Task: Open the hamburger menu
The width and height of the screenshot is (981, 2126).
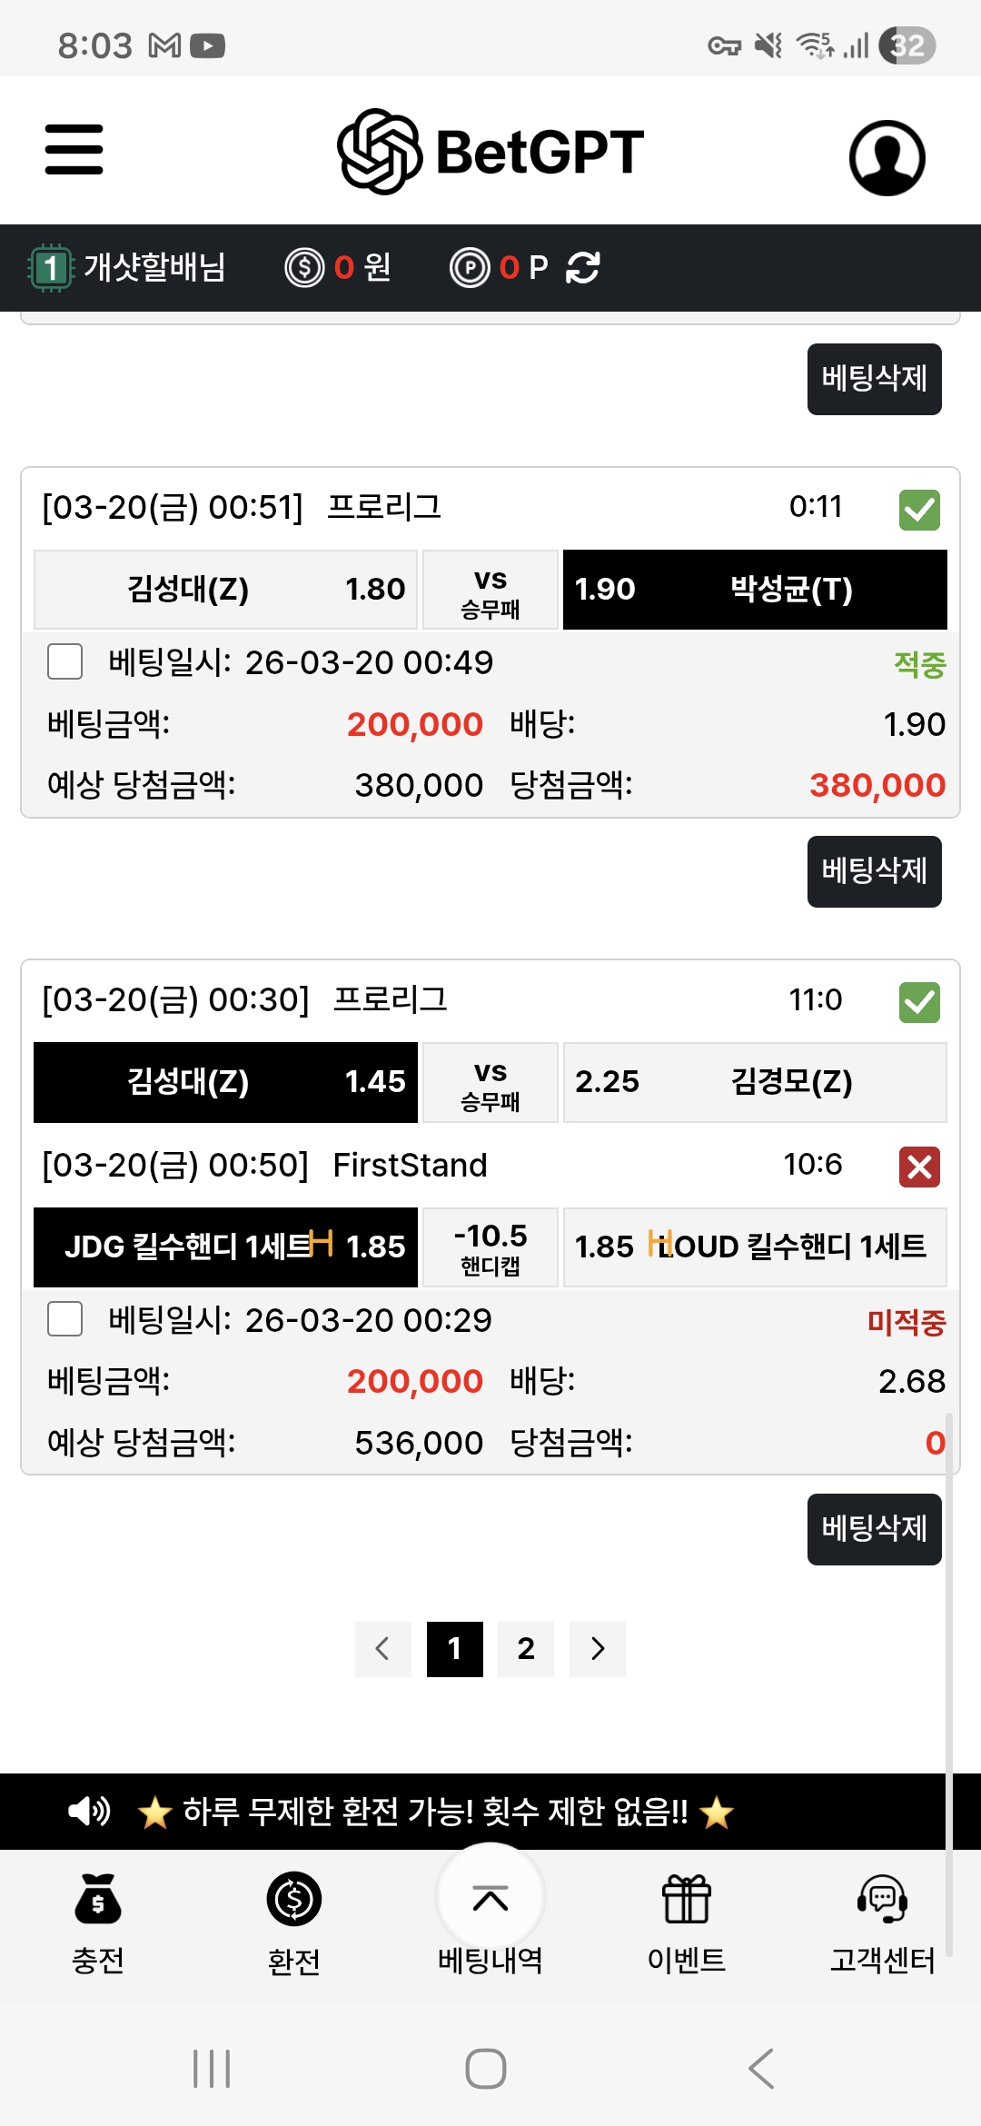Action: tap(74, 150)
